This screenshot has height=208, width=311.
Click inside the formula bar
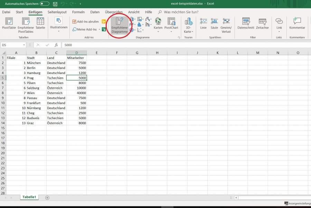[104, 45]
